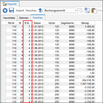Screen dimensions: 103x103
Task: Sort by the Datum column header
Action: 37,23
